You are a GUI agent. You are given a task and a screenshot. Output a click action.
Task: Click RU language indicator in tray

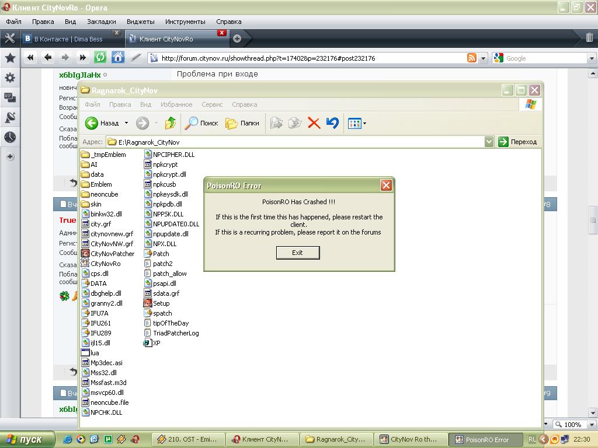pos(532,440)
